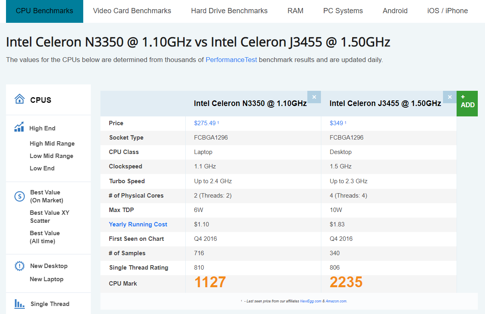This screenshot has height=314, width=485.
Task: Click the 4 (Threads: 4) cores value
Action: (349, 196)
